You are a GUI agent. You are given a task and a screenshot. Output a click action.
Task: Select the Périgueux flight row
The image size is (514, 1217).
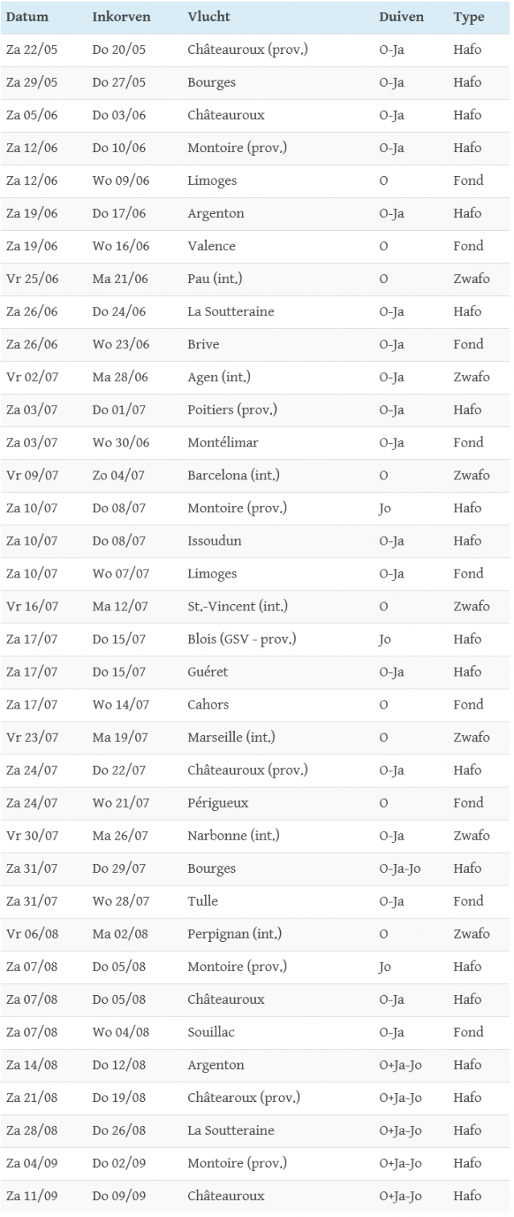point(218,803)
